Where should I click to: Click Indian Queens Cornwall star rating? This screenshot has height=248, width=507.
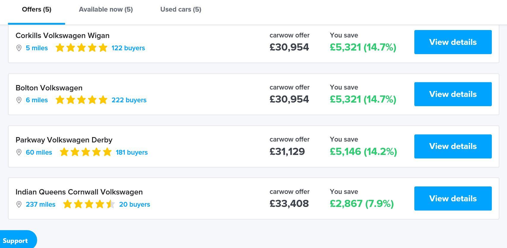click(89, 204)
